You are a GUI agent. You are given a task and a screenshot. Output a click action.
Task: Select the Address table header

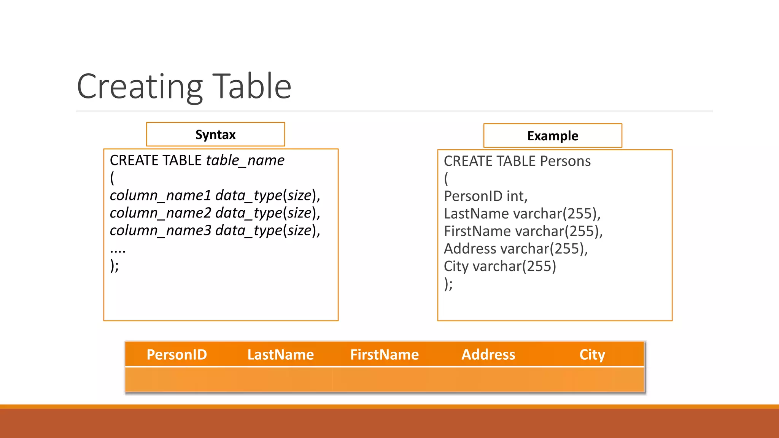488,354
